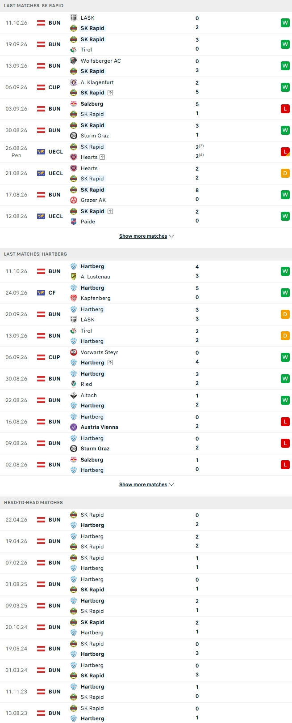Click the Salzburg crest in the 03.09.26 match

click(x=74, y=104)
